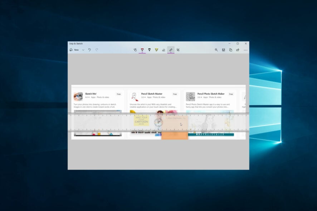Select the yellow Highlighter tool
The width and height of the screenshot is (317, 211).
pyautogui.click(x=156, y=50)
